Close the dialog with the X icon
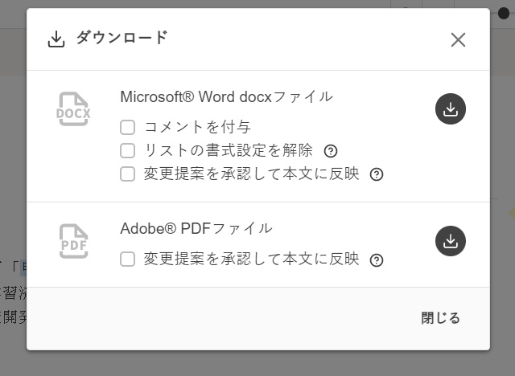The width and height of the screenshot is (515, 376). [x=458, y=39]
